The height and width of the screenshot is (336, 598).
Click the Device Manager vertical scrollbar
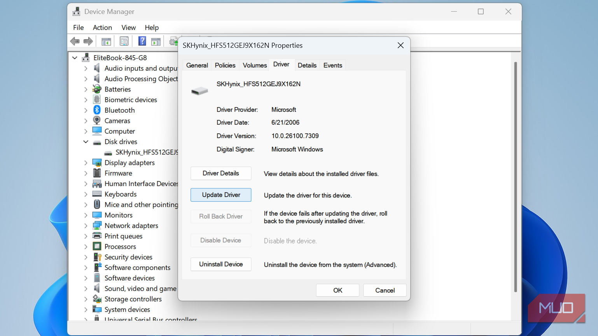516,177
